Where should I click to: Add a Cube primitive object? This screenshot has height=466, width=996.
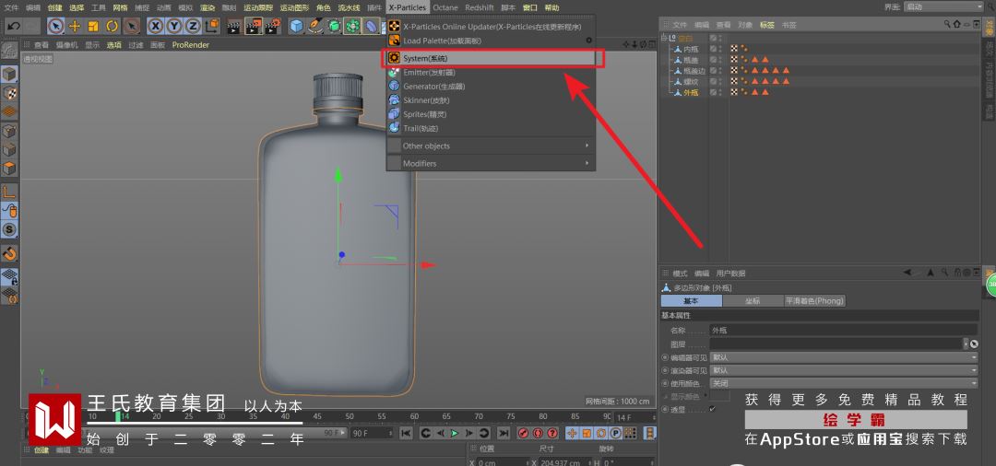tap(296, 26)
